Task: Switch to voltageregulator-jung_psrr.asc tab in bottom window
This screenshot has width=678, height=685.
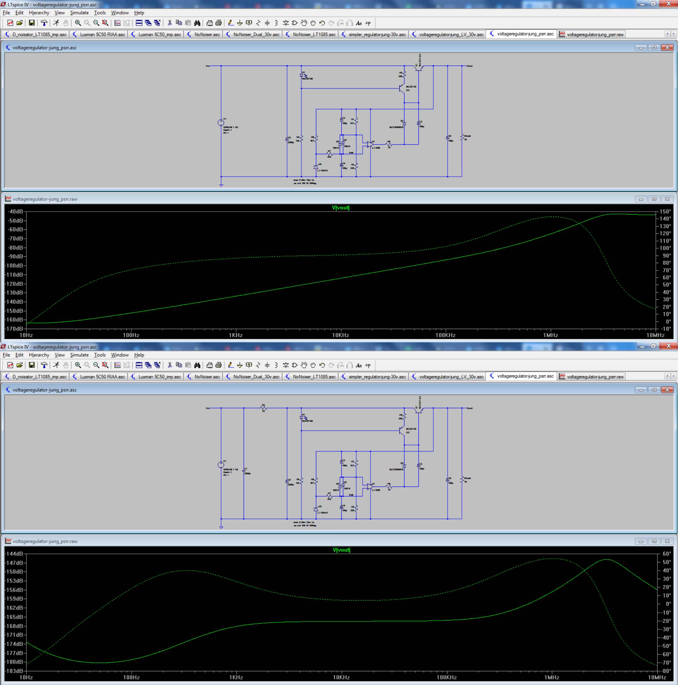Action: [x=521, y=376]
